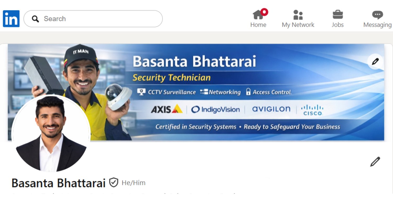This screenshot has width=393, height=221.
Task: Open the My Network tab
Action: 298,18
